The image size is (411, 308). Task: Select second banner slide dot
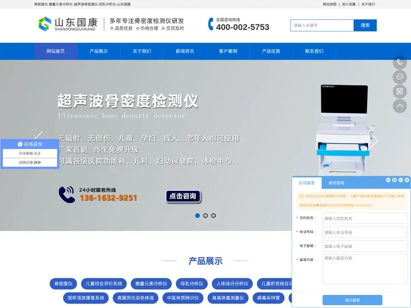tap(205, 216)
